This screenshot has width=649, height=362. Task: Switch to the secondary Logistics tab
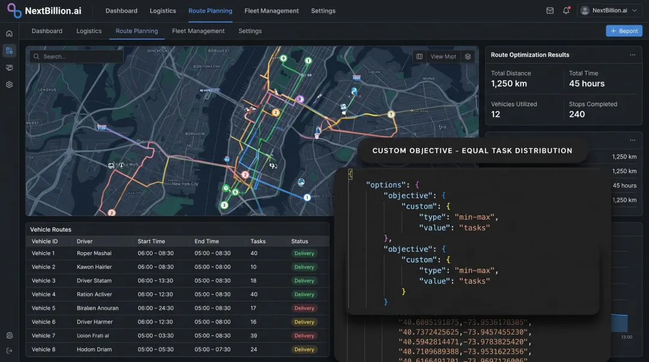click(x=89, y=31)
